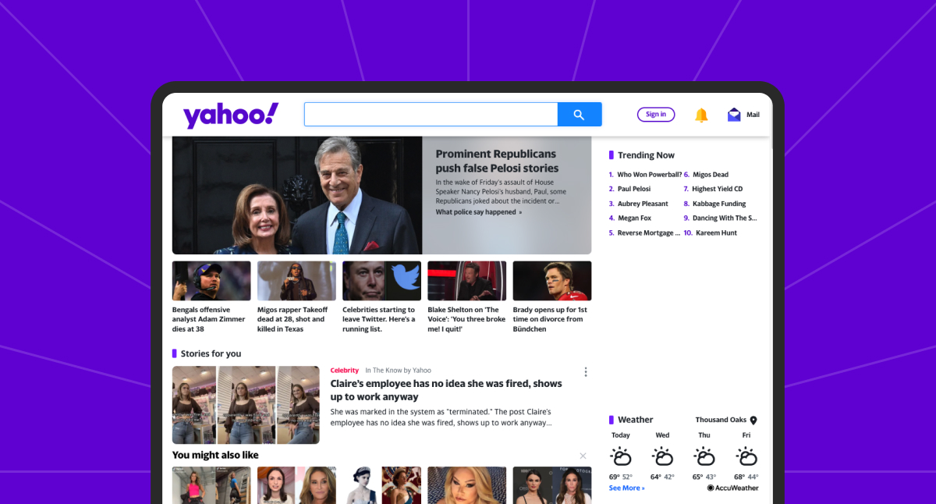Open the Claire's employee fired headline
The height and width of the screenshot is (504, 936).
coord(447,390)
